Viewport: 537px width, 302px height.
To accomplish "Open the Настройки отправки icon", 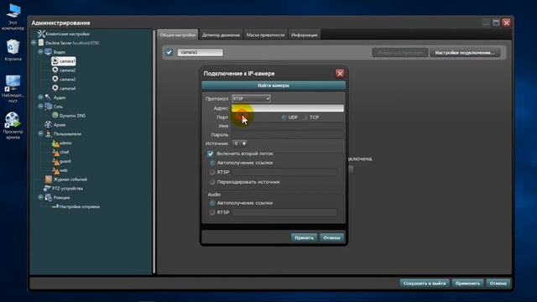I will click(55, 206).
